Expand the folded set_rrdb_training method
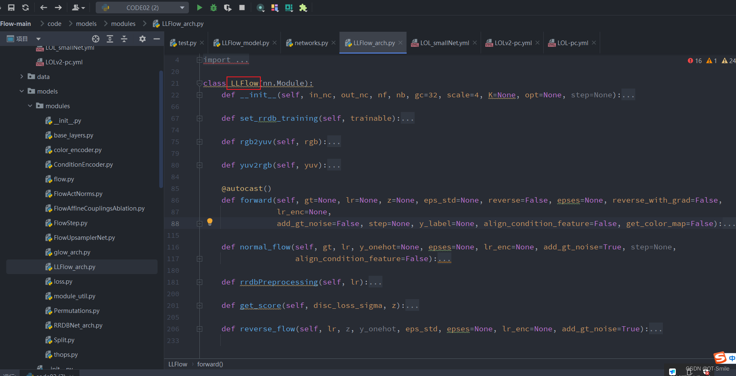This screenshot has height=376, width=736. [199, 119]
